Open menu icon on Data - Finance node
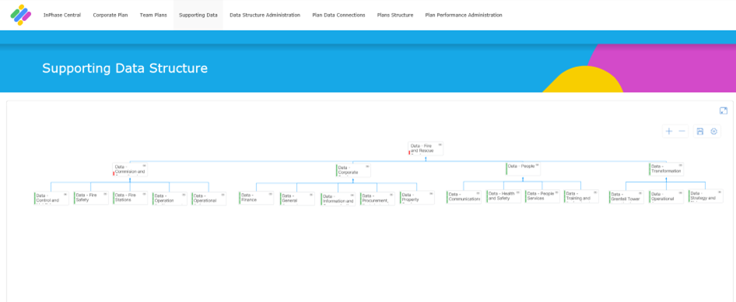 point(271,194)
